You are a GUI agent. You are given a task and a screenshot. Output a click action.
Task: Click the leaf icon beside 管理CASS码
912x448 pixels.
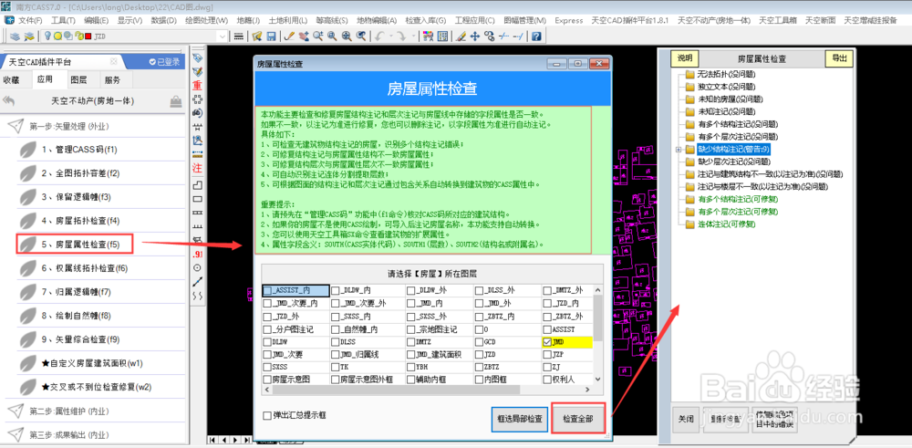click(27, 150)
